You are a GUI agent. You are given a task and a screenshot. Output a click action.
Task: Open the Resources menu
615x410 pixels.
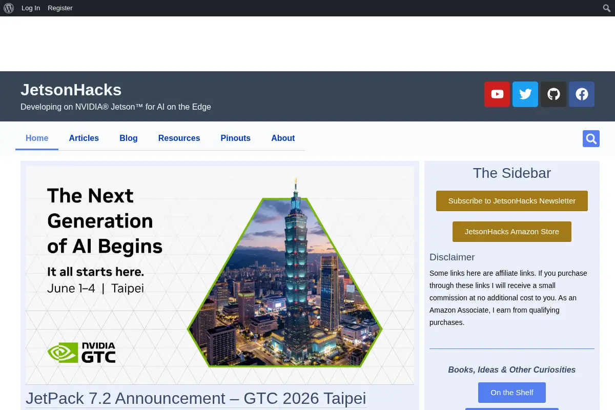click(179, 138)
